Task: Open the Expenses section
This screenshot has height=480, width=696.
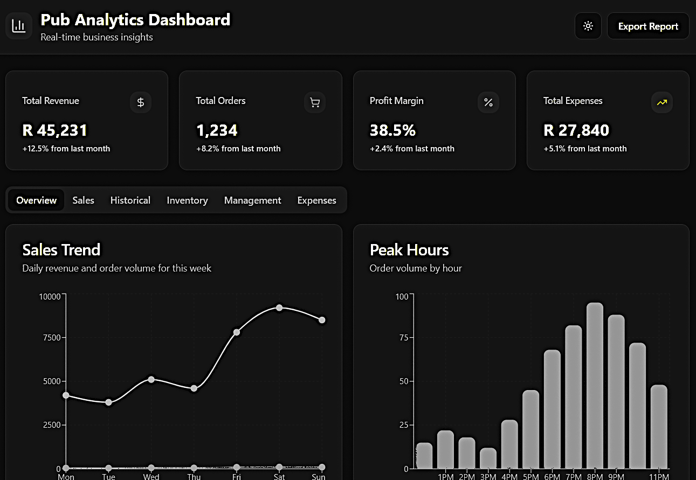Action: coord(316,200)
